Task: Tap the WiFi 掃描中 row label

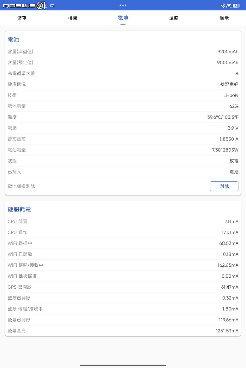Action: 20,243
